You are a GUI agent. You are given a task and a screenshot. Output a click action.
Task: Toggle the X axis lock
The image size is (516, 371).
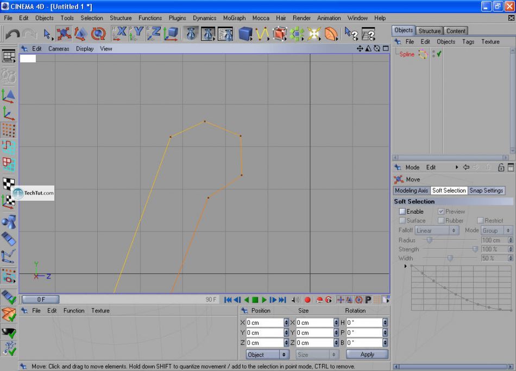(x=119, y=34)
